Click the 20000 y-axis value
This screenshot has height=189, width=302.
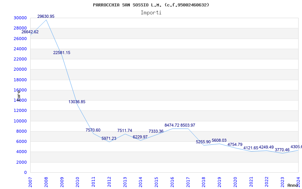20,70
